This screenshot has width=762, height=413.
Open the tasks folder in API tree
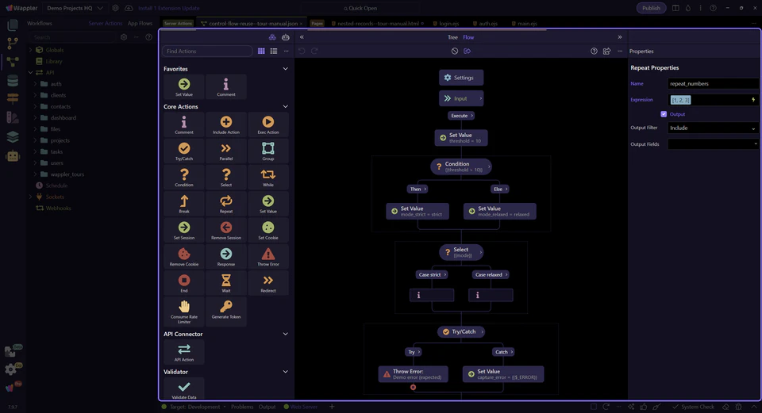(x=56, y=152)
